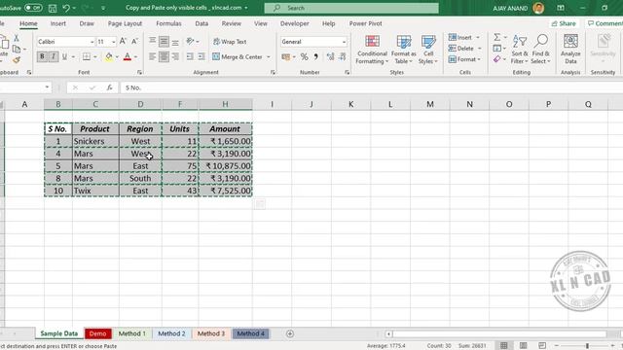The height and width of the screenshot is (350, 623).
Task: Click the Save icon in title bar
Action: coord(52,8)
